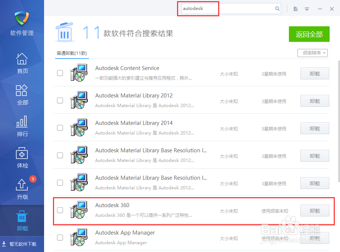Click the magnifier search icon
This screenshot has width=340, height=252.
[277, 9]
